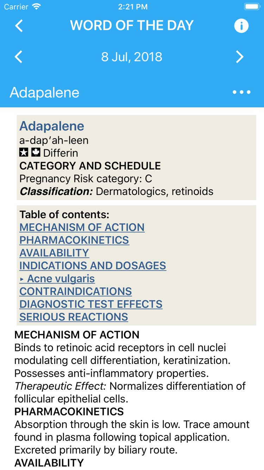264x470 pixels.
Task: Click the US star icon beside Differin
Action: click(x=24, y=153)
